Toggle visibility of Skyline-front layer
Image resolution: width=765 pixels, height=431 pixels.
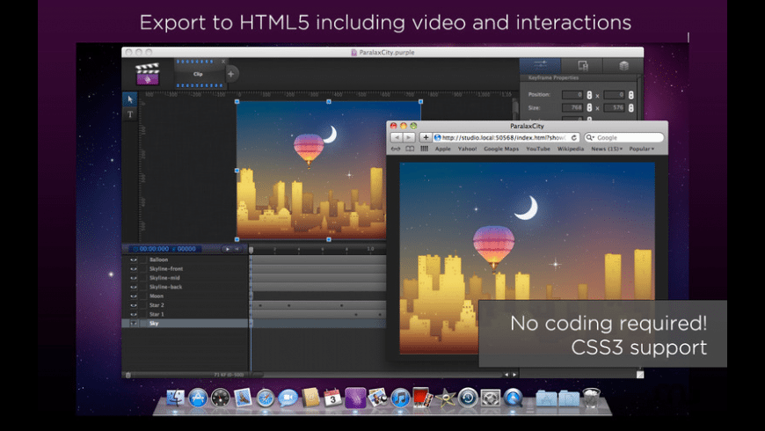[x=134, y=269]
